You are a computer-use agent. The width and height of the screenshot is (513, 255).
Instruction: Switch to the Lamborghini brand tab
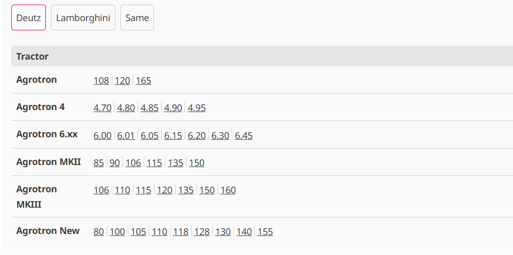[x=83, y=18]
